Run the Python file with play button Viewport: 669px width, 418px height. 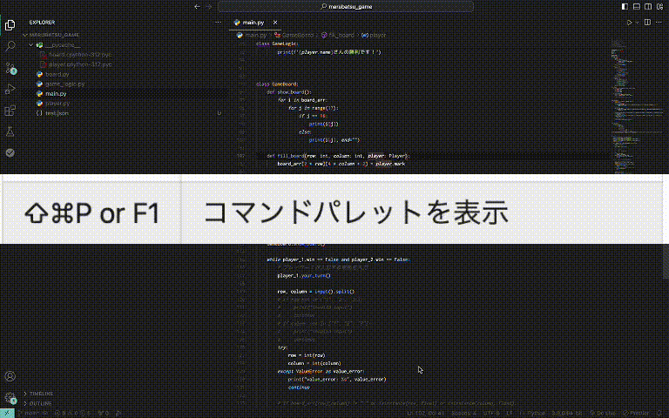(x=629, y=22)
